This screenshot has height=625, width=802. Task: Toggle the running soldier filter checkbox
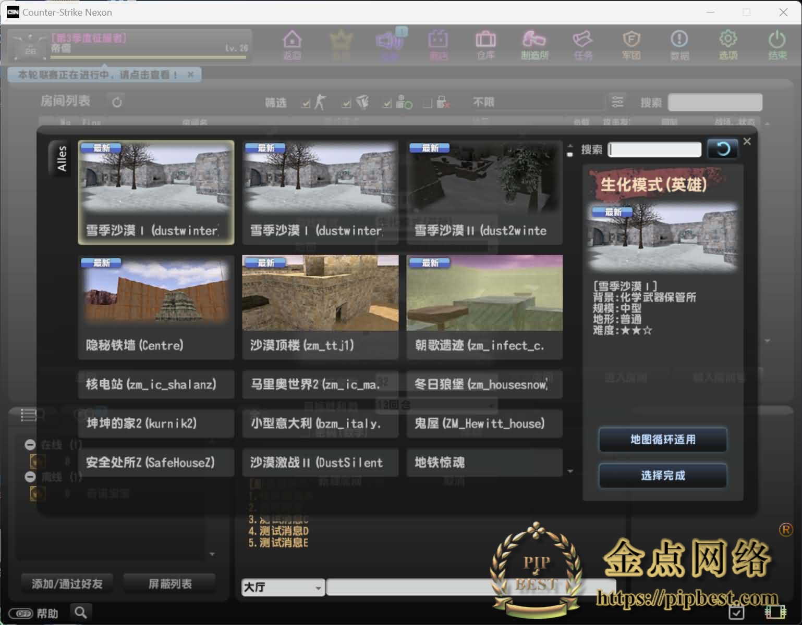click(x=306, y=104)
